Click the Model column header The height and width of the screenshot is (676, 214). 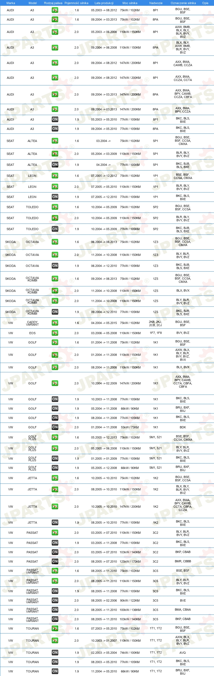(33, 3)
